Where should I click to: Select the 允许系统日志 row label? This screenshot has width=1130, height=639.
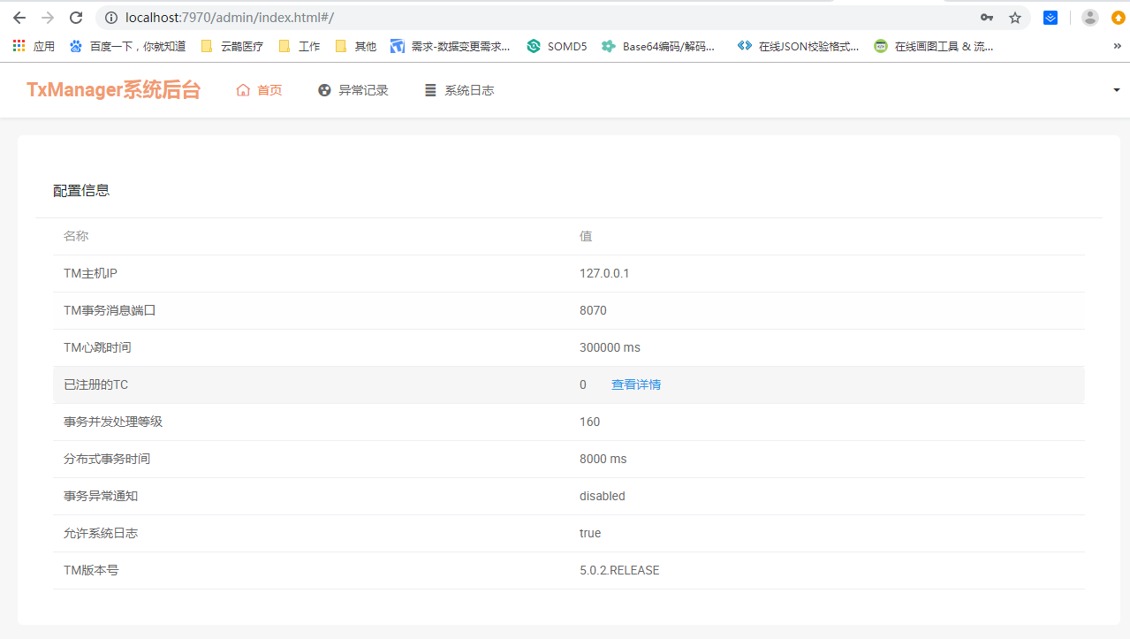[x=101, y=533]
